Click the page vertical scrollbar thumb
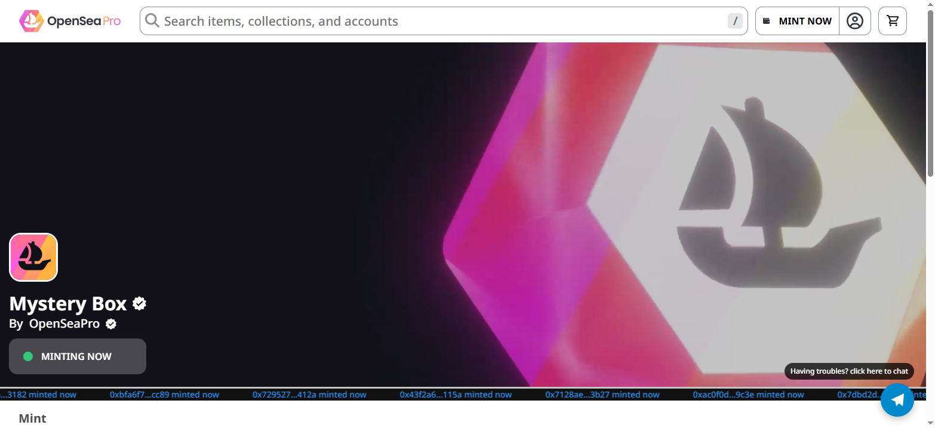This screenshot has height=428, width=935. (930, 93)
